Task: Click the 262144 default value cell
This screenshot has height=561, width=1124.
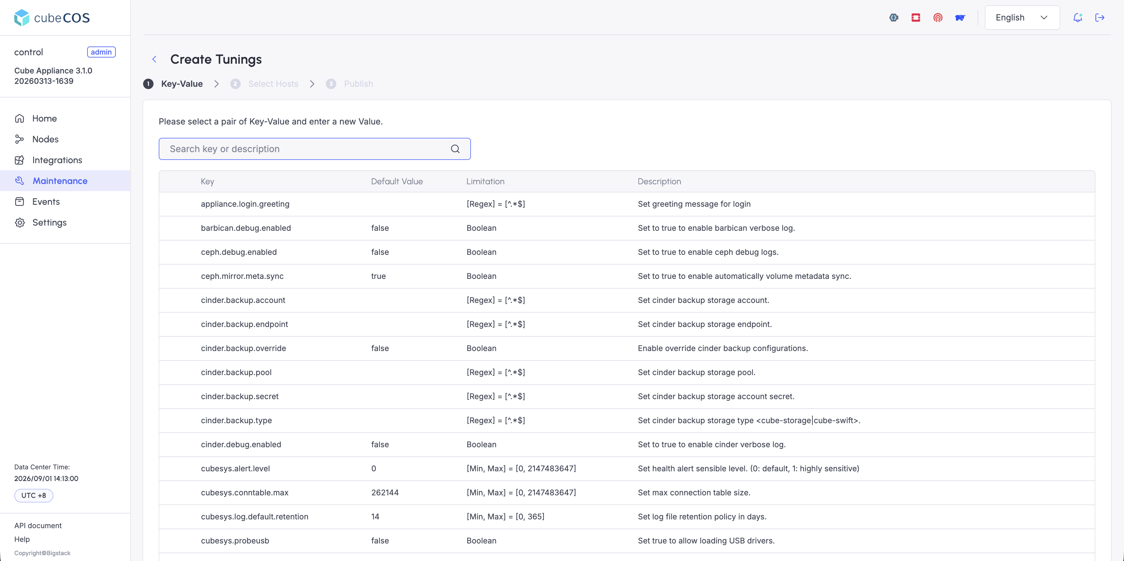Action: (x=385, y=492)
